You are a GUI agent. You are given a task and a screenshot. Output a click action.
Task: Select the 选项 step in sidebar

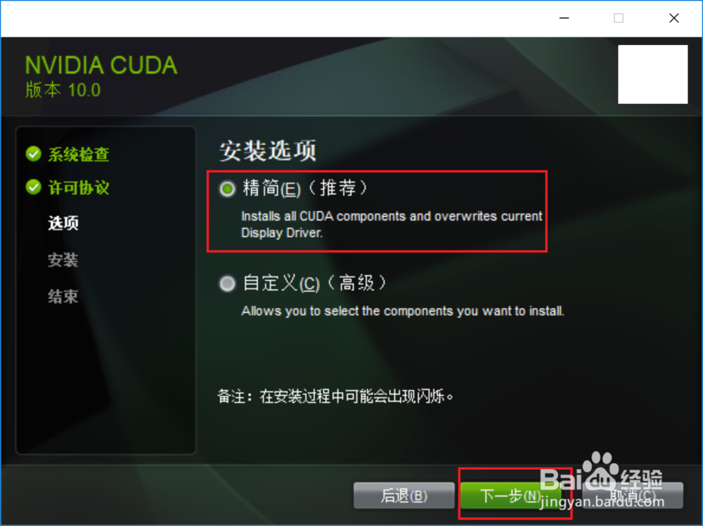tap(63, 223)
